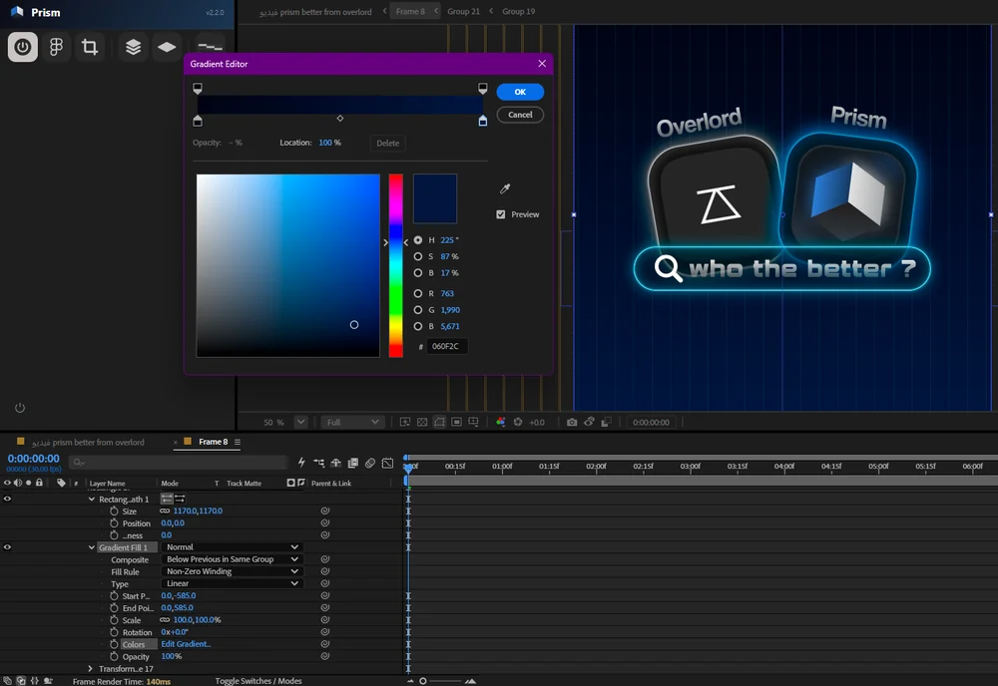This screenshot has width=998, height=686.
Task: Collapse the Rectangle Path 1 group
Action: 92,500
